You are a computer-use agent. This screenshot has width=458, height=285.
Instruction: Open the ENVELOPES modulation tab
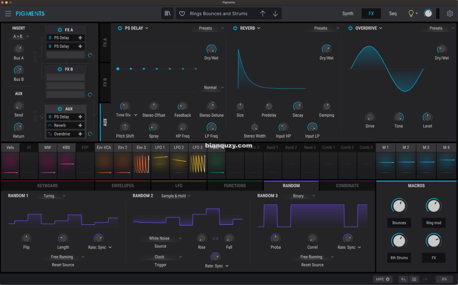tap(123, 185)
